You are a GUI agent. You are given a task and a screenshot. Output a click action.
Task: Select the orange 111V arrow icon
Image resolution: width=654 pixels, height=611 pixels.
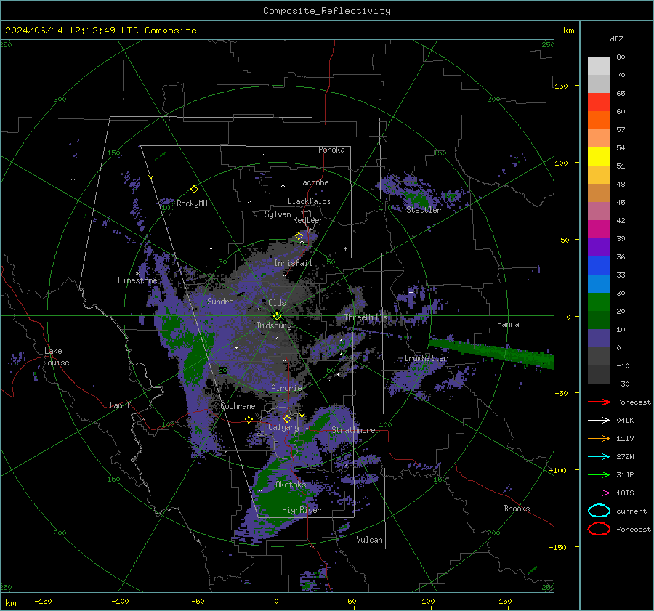tap(599, 438)
